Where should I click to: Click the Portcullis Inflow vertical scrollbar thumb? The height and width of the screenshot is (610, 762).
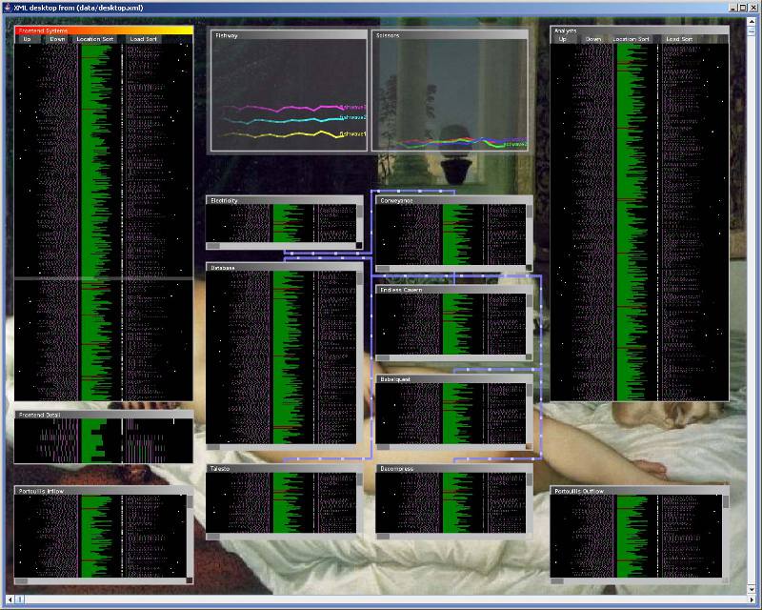[x=190, y=502]
